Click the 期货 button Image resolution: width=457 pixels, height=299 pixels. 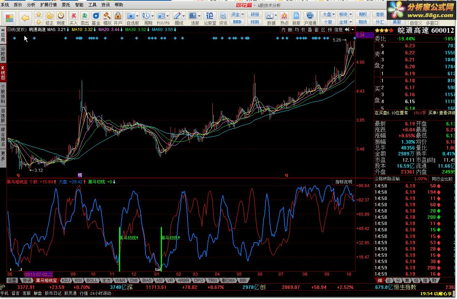363,22
